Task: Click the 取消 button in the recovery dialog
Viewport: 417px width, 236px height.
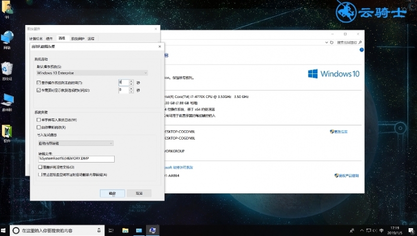Action: point(139,193)
